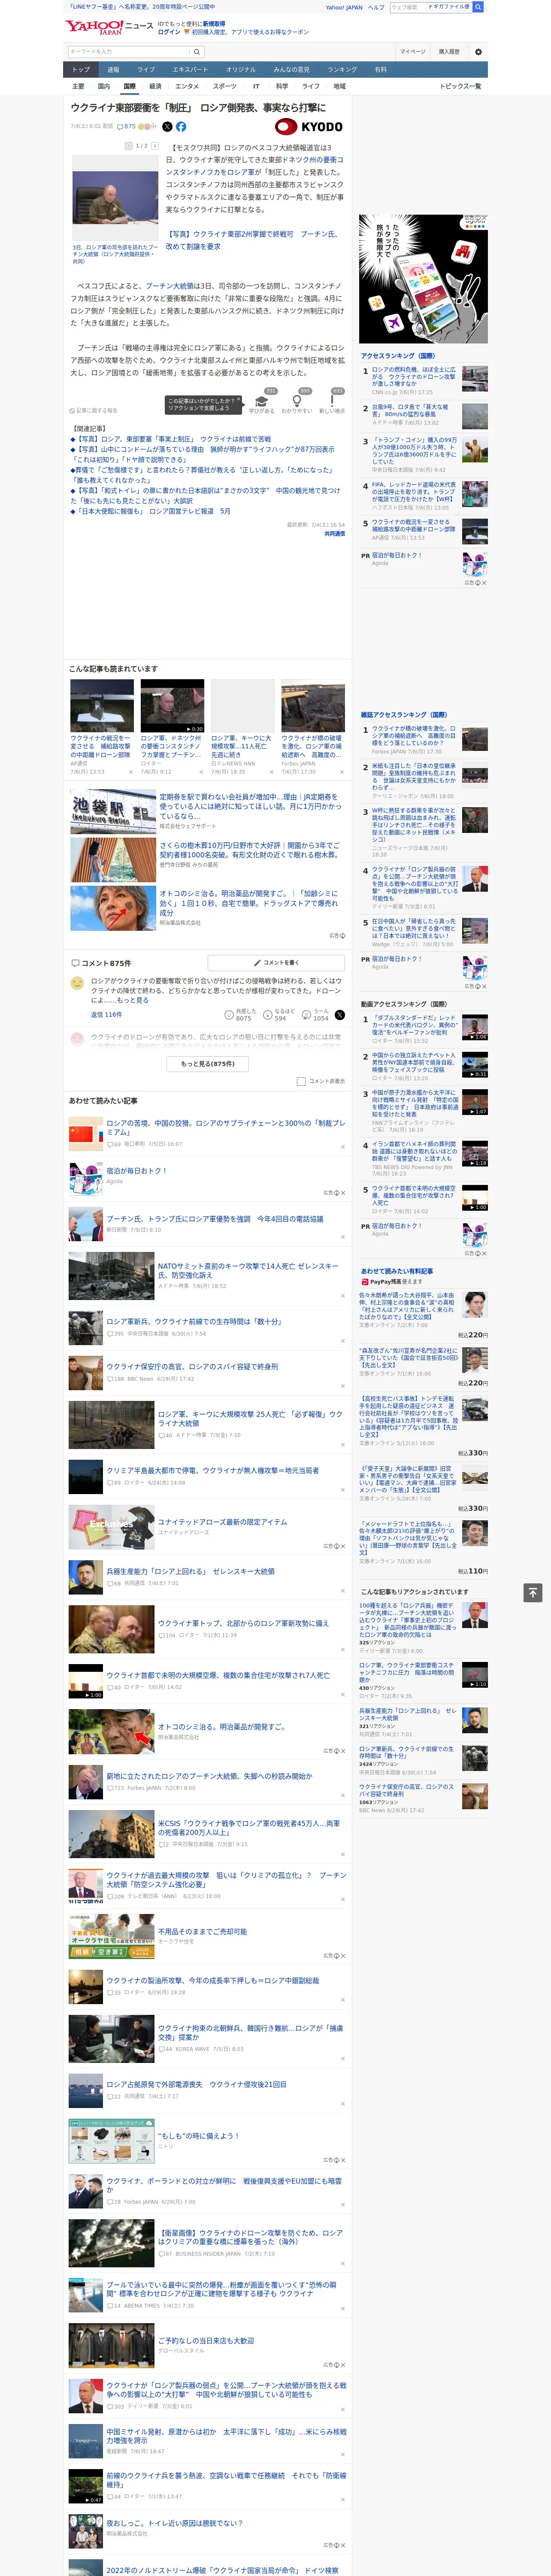
Task: Open the Yahoo! JAPAN link in top bar
Action: (x=344, y=7)
